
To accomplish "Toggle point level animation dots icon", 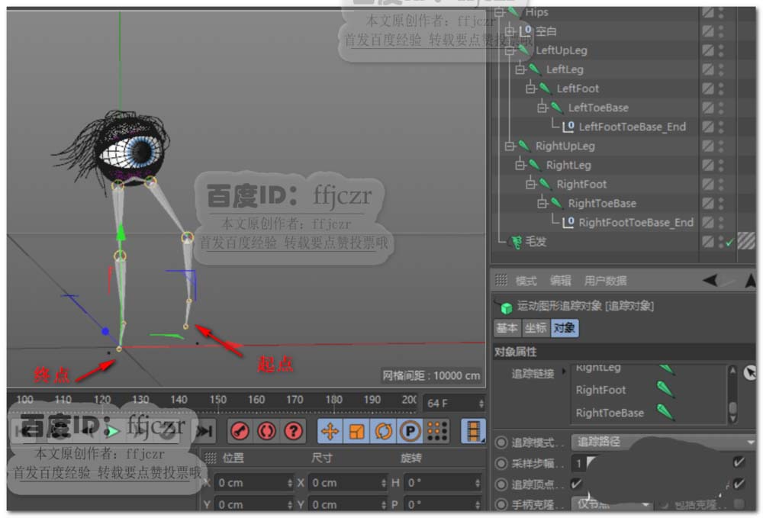I will [x=437, y=431].
